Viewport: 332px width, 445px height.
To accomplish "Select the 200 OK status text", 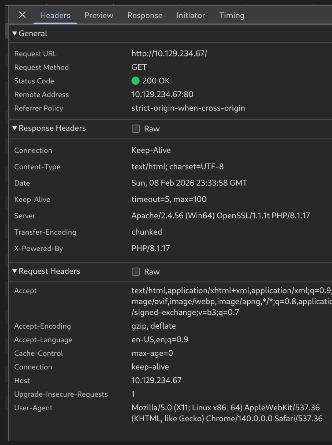I will [156, 81].
